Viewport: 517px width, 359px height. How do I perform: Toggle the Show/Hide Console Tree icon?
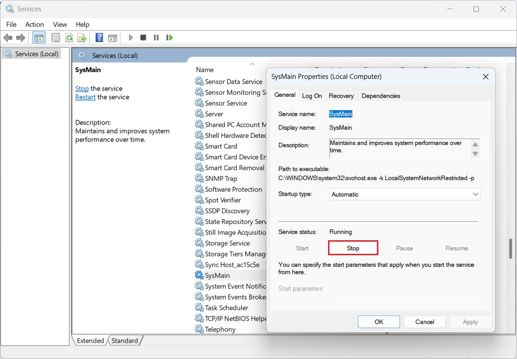(x=39, y=38)
